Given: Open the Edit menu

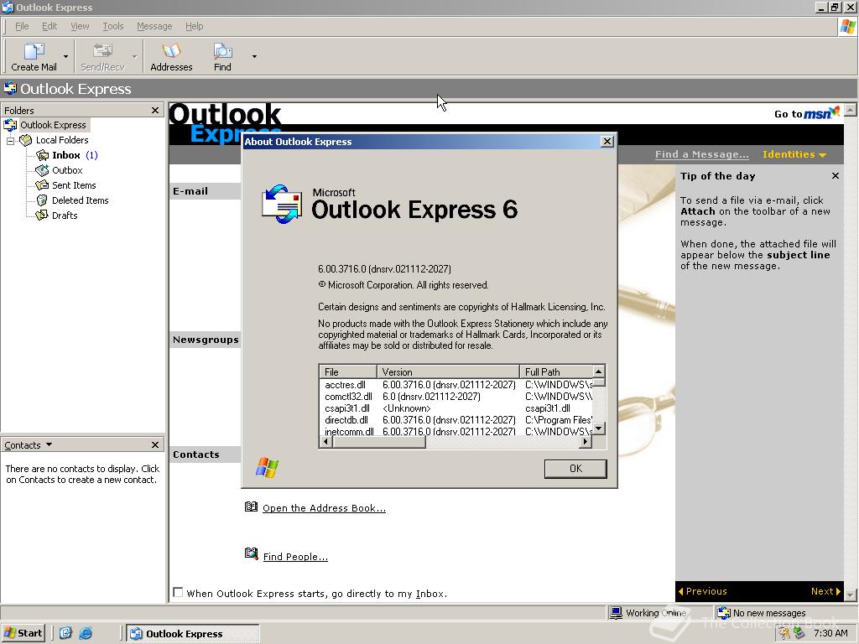Looking at the screenshot, I should click(49, 26).
